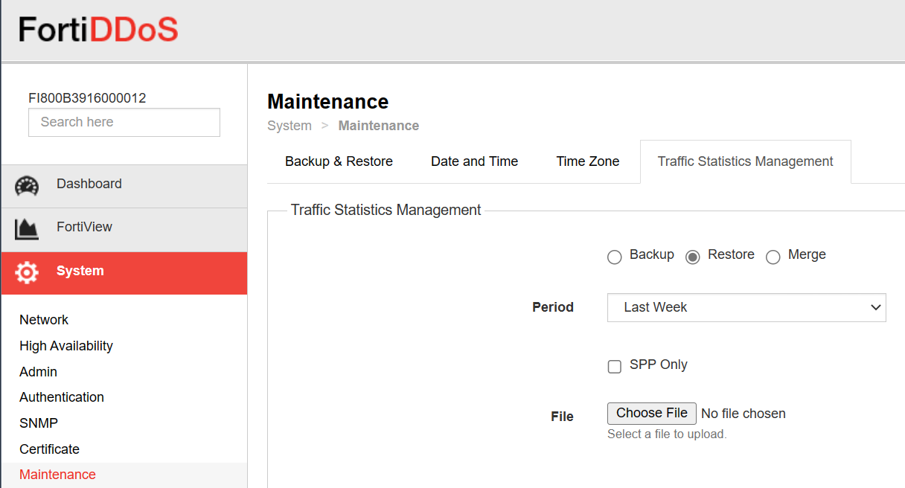Open the High Availability page
Image resolution: width=905 pixels, height=488 pixels.
tap(65, 346)
